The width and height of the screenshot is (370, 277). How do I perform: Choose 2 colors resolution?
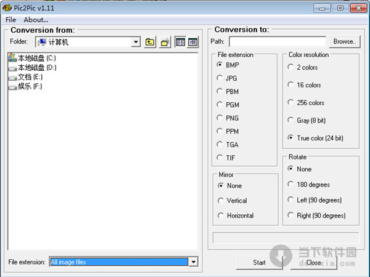point(303,67)
